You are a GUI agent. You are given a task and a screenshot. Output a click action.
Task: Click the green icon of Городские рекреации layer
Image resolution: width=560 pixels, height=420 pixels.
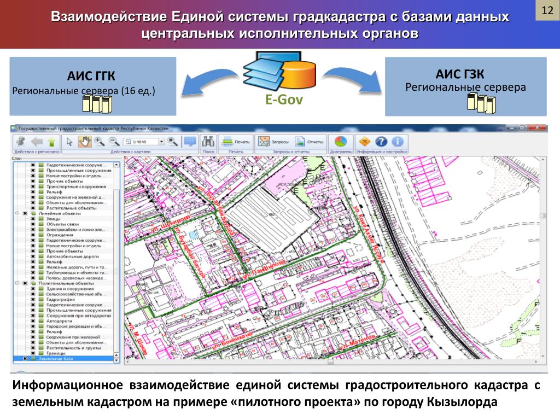coord(41,326)
